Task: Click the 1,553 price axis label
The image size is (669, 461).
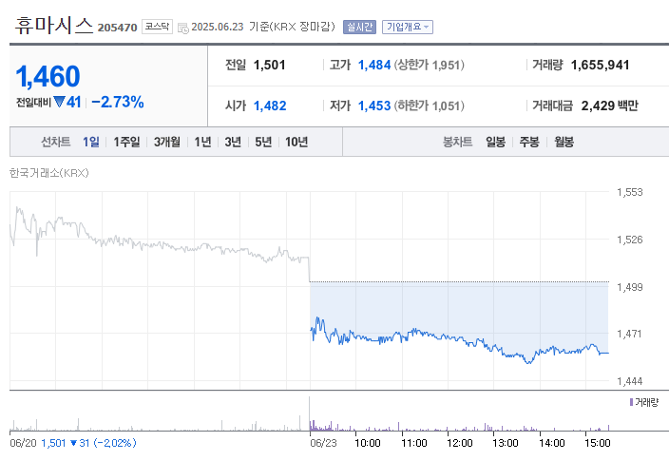Action: click(x=630, y=192)
